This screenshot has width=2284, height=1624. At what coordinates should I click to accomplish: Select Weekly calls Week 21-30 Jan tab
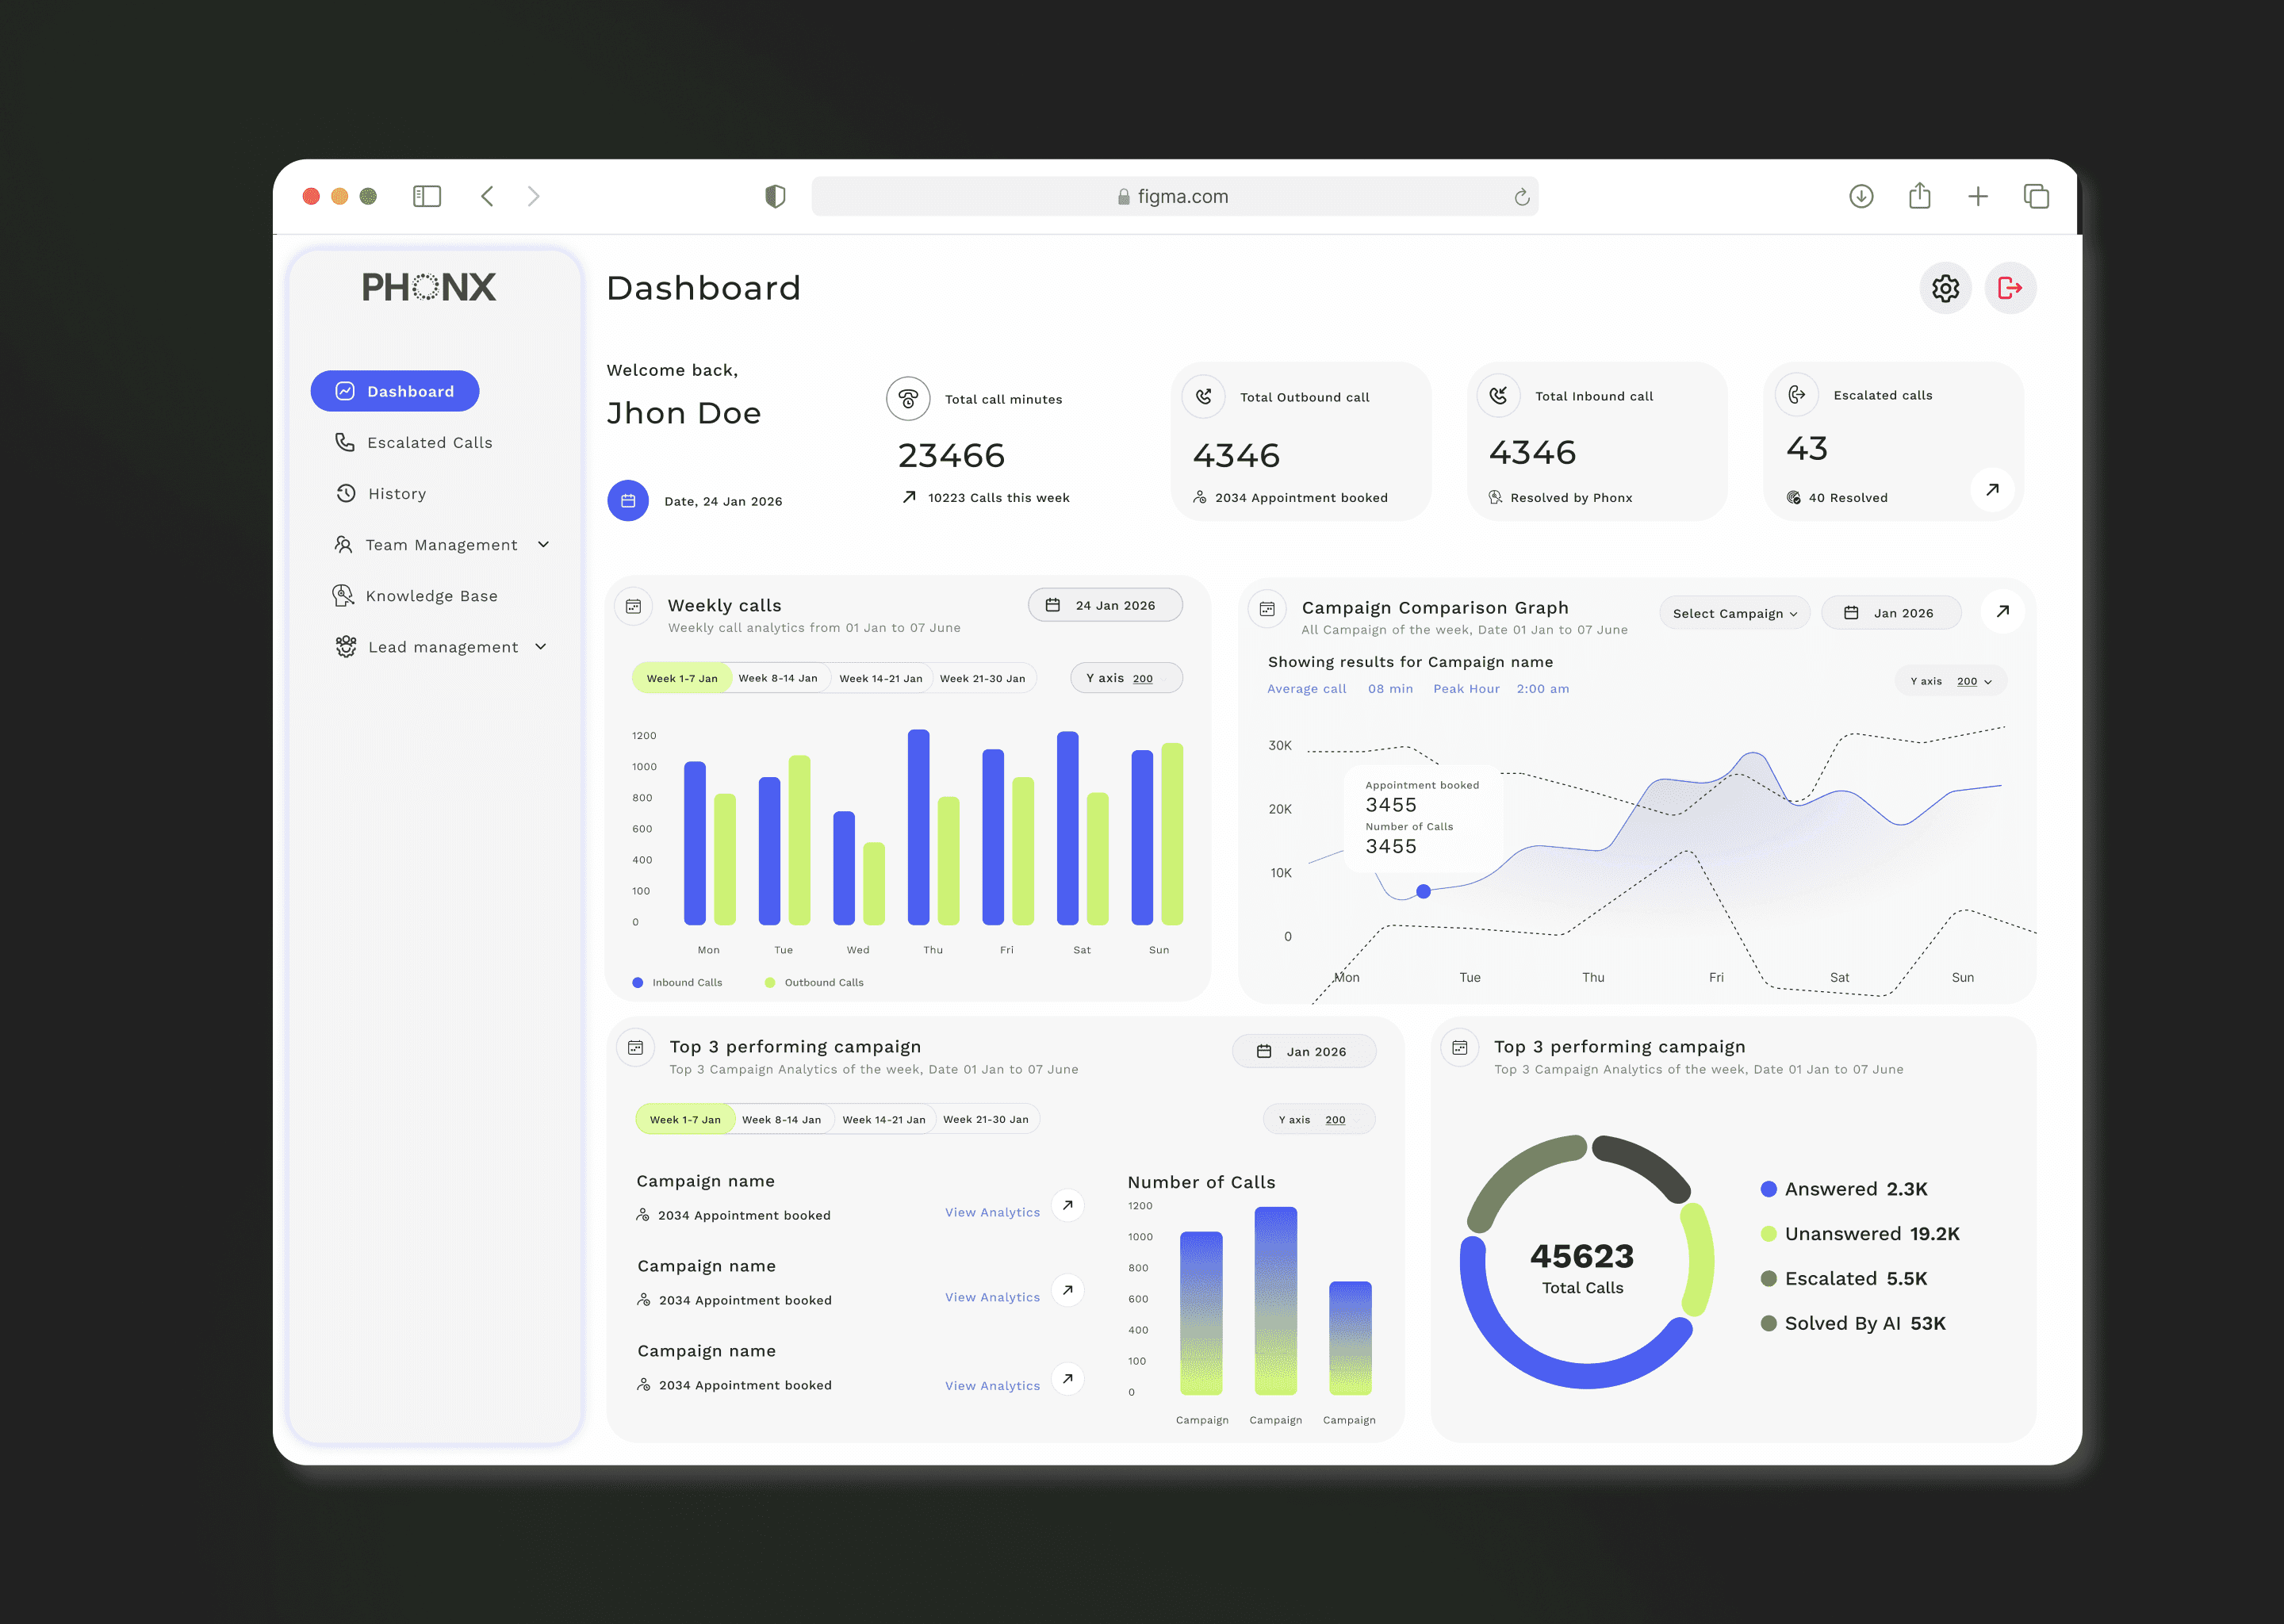[983, 678]
